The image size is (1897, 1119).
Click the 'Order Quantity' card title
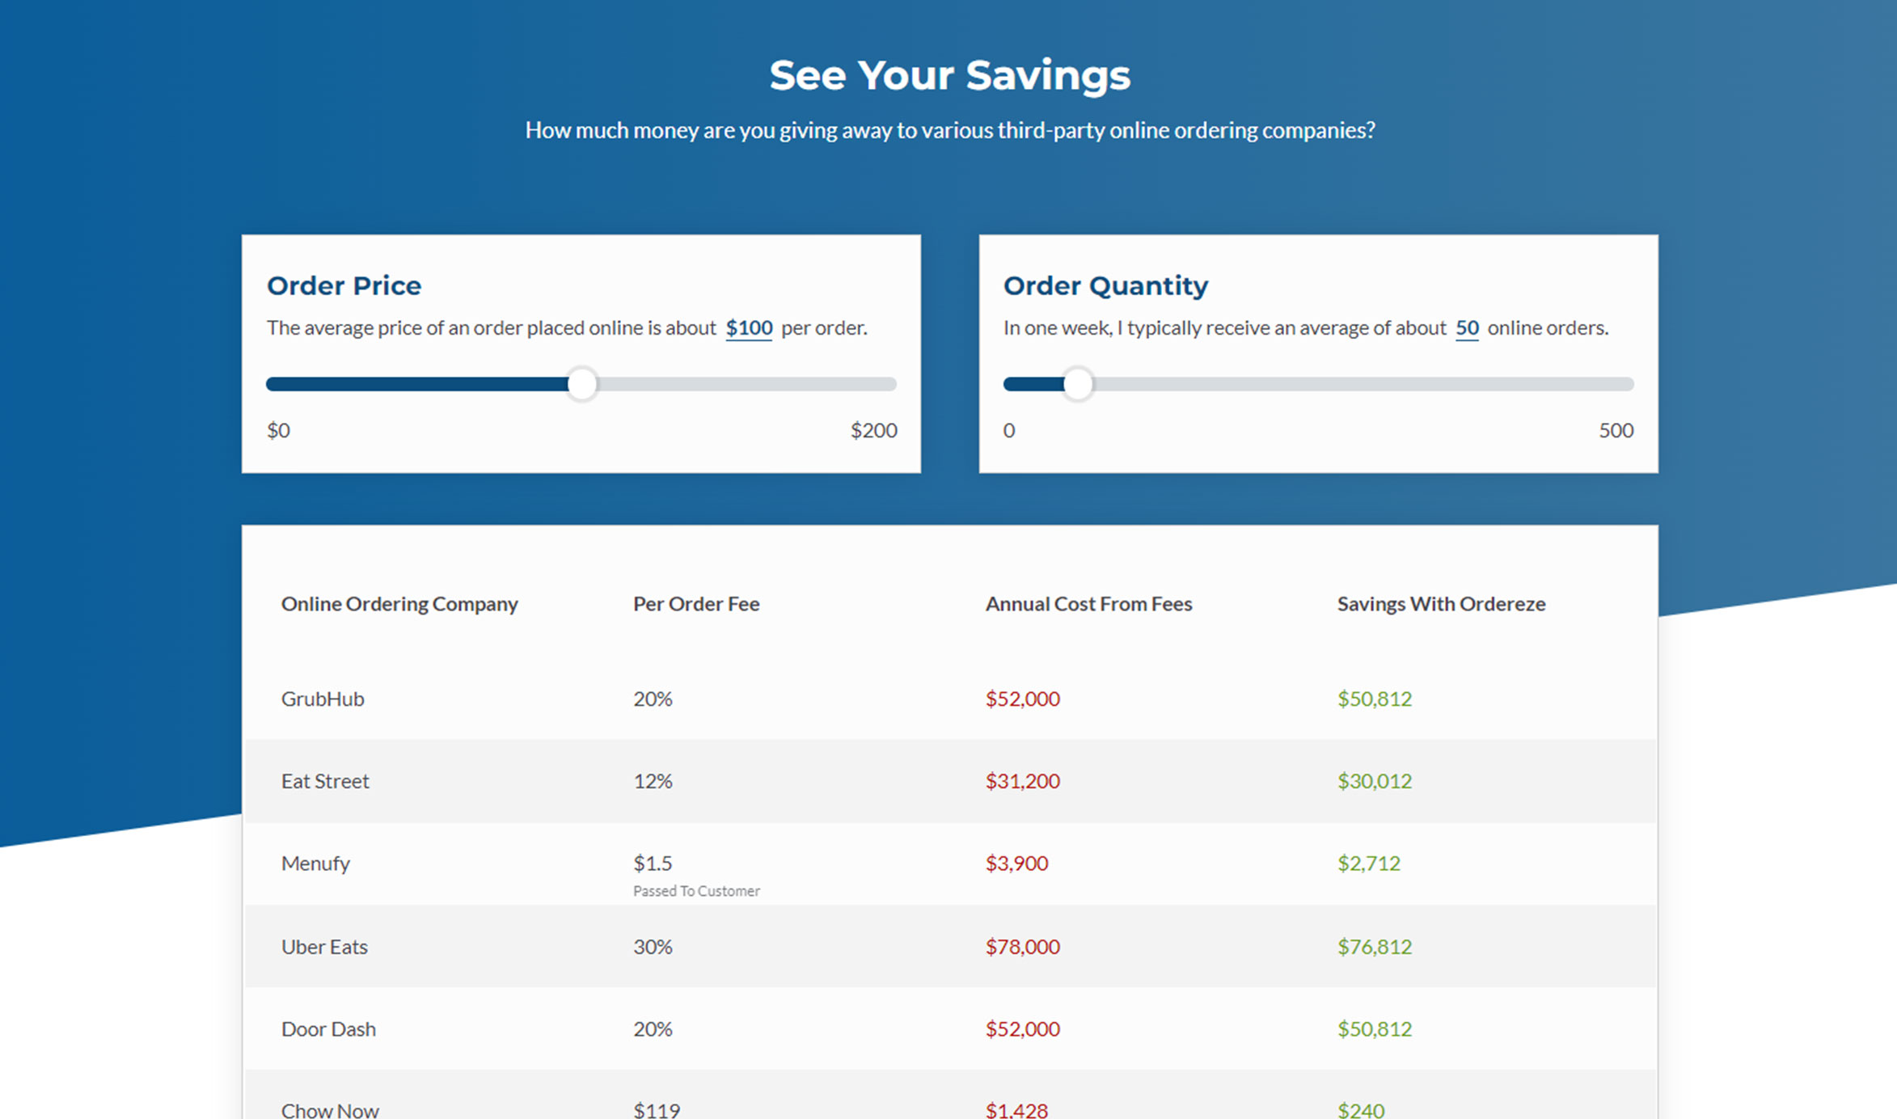coord(1105,285)
